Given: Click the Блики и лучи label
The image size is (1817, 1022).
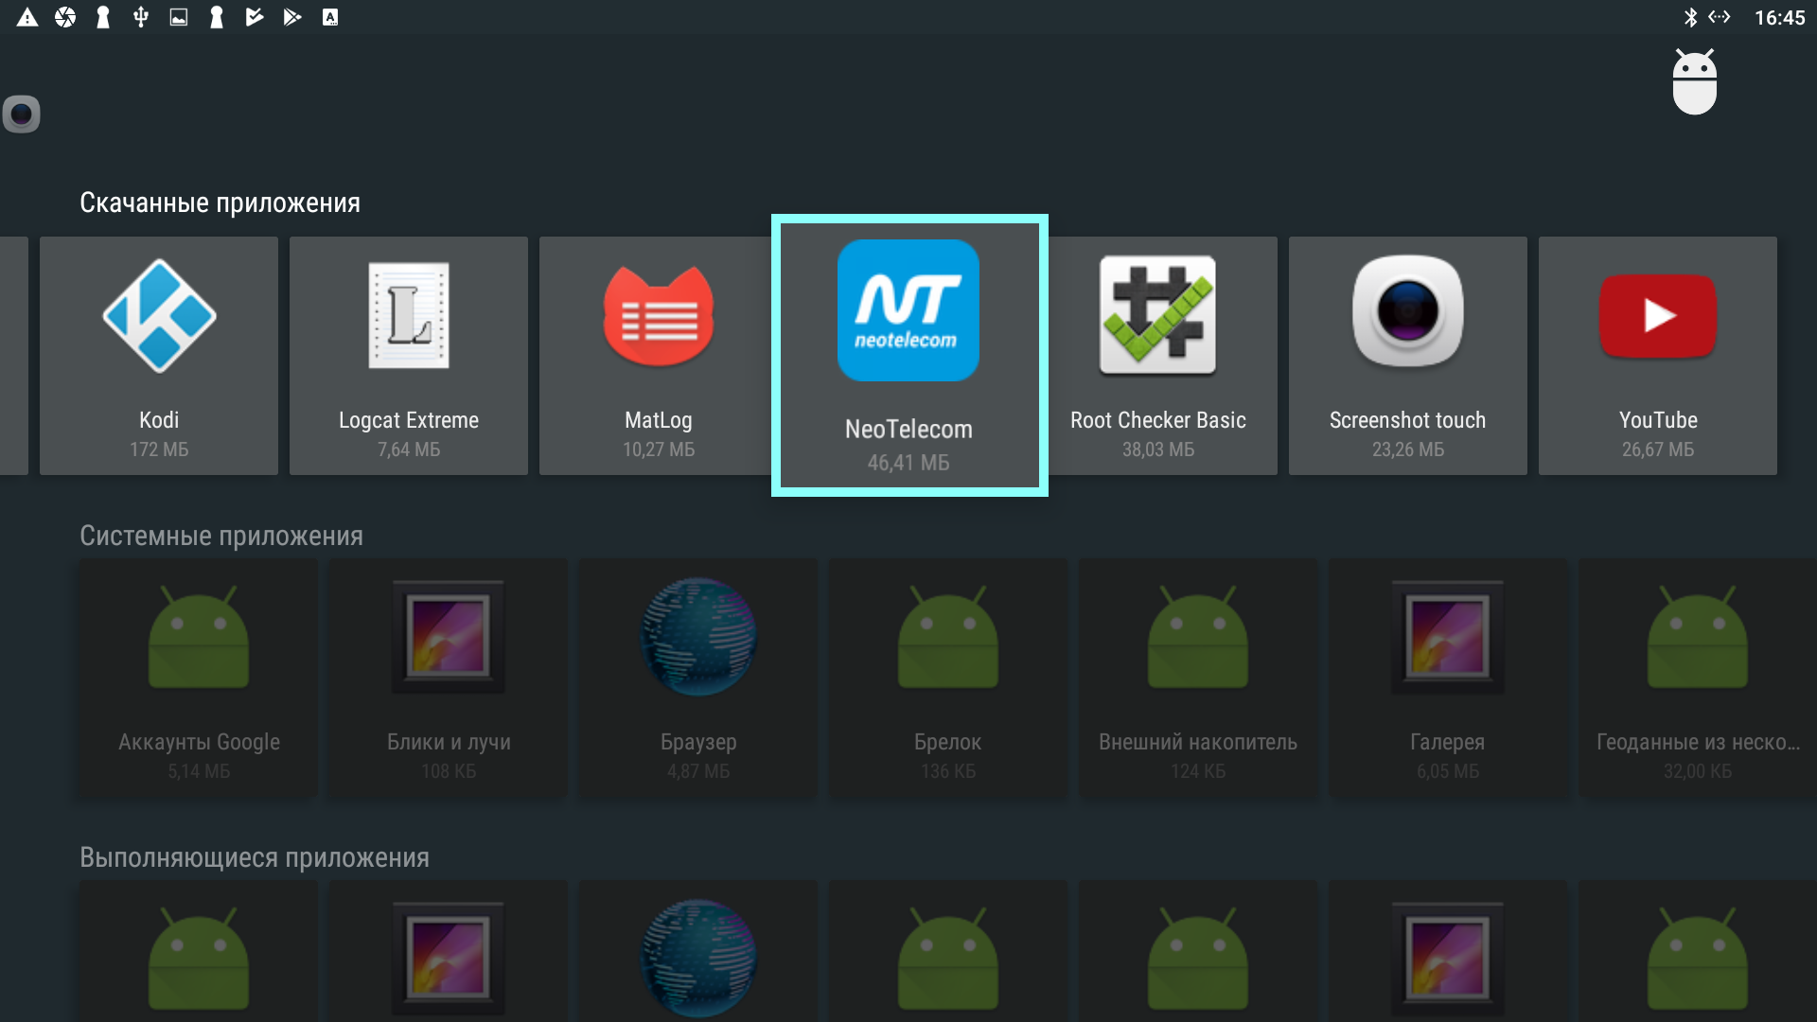Looking at the screenshot, I should point(449,742).
